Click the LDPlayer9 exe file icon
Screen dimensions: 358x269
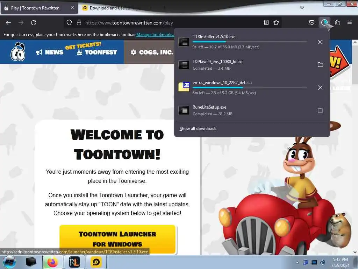coord(184,65)
